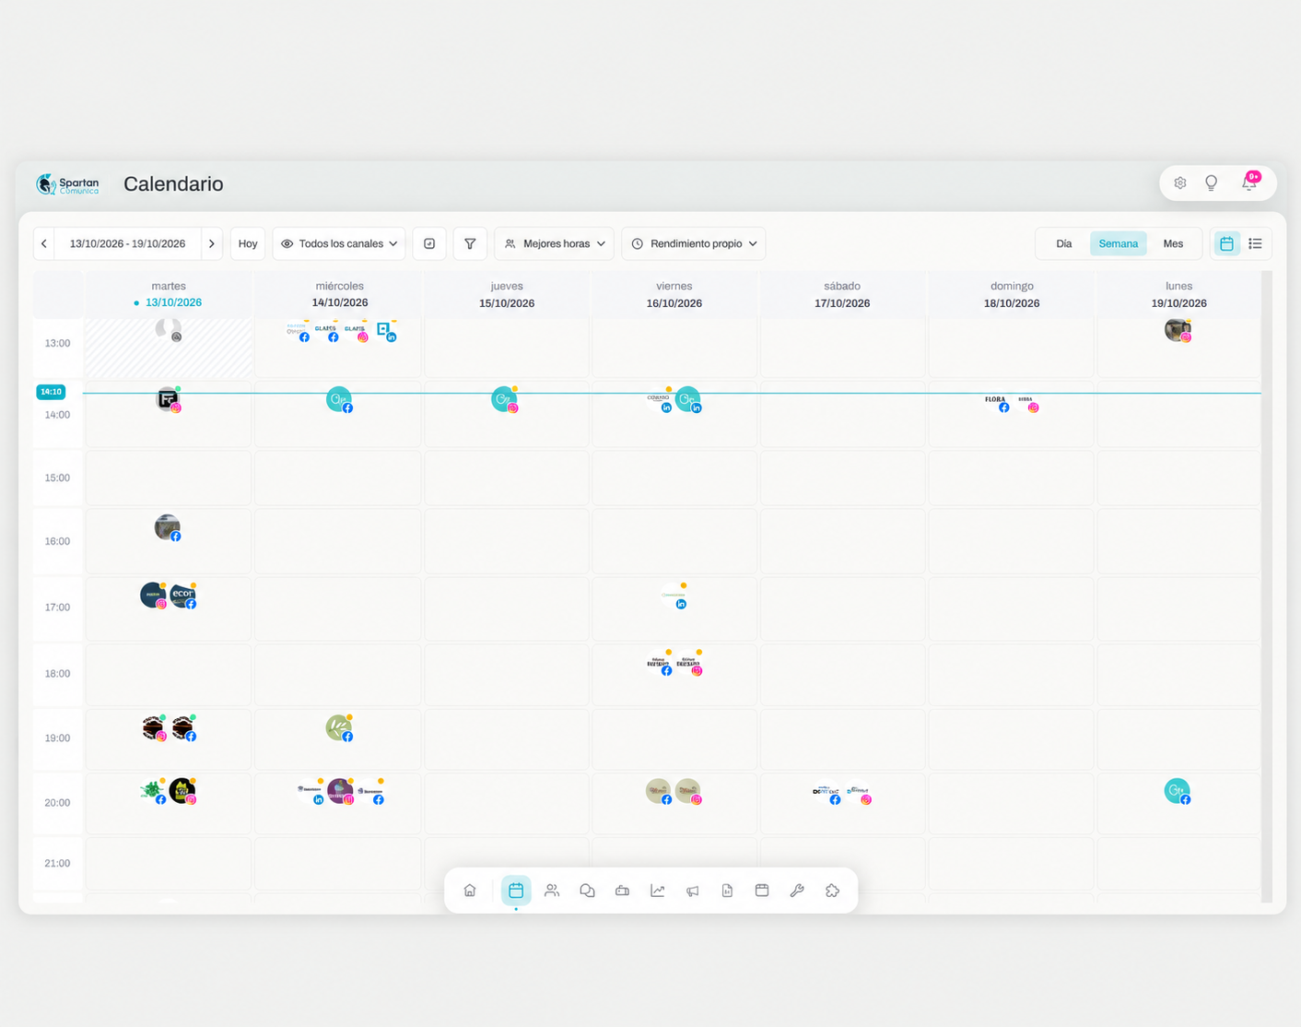Click the Spartan Comunica logo
The image size is (1301, 1027).
pos(67,184)
